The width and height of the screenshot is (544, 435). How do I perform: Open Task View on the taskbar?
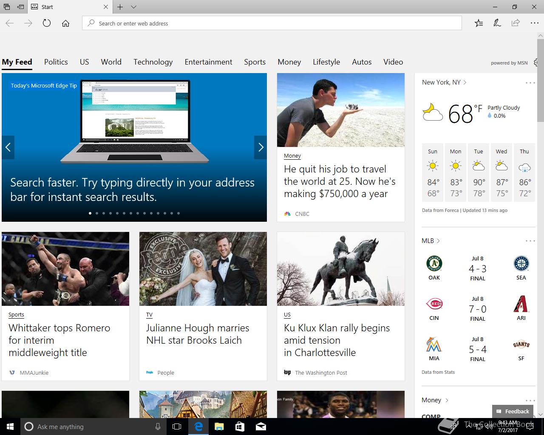tap(177, 427)
